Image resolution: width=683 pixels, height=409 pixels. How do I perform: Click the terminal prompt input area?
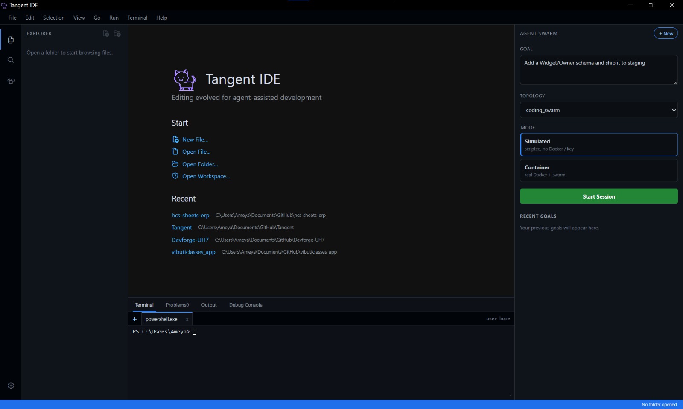tap(194, 331)
